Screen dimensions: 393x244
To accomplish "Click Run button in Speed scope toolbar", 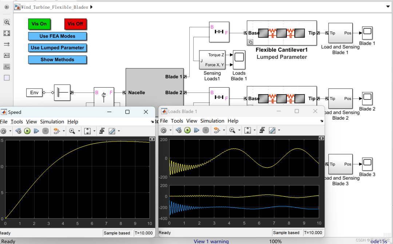I will (27, 131).
